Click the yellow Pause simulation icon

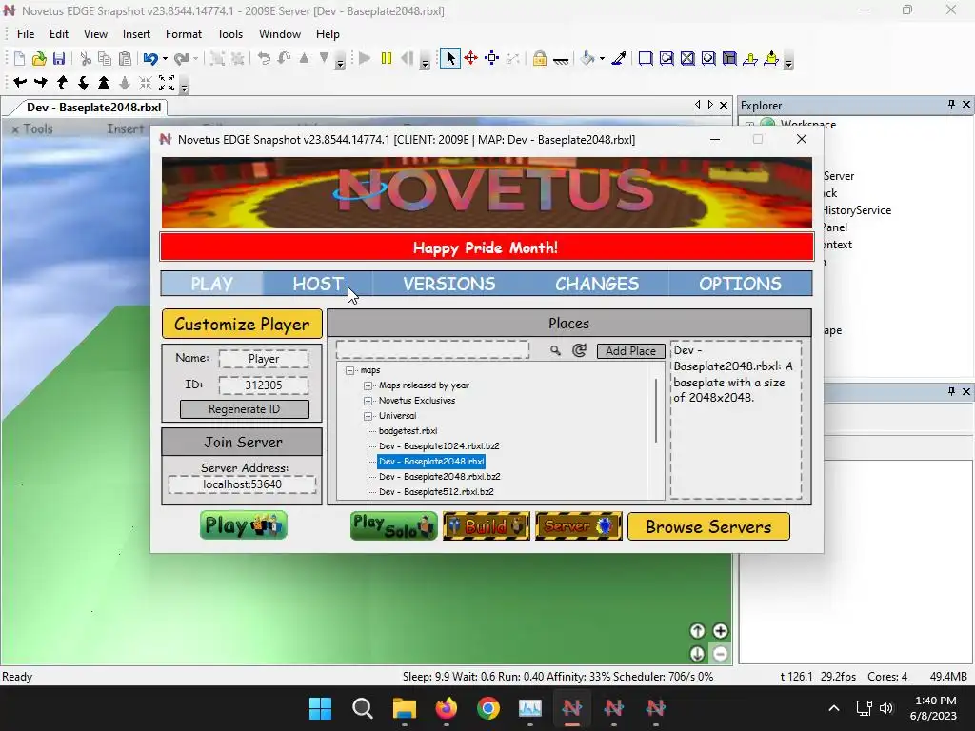387,58
